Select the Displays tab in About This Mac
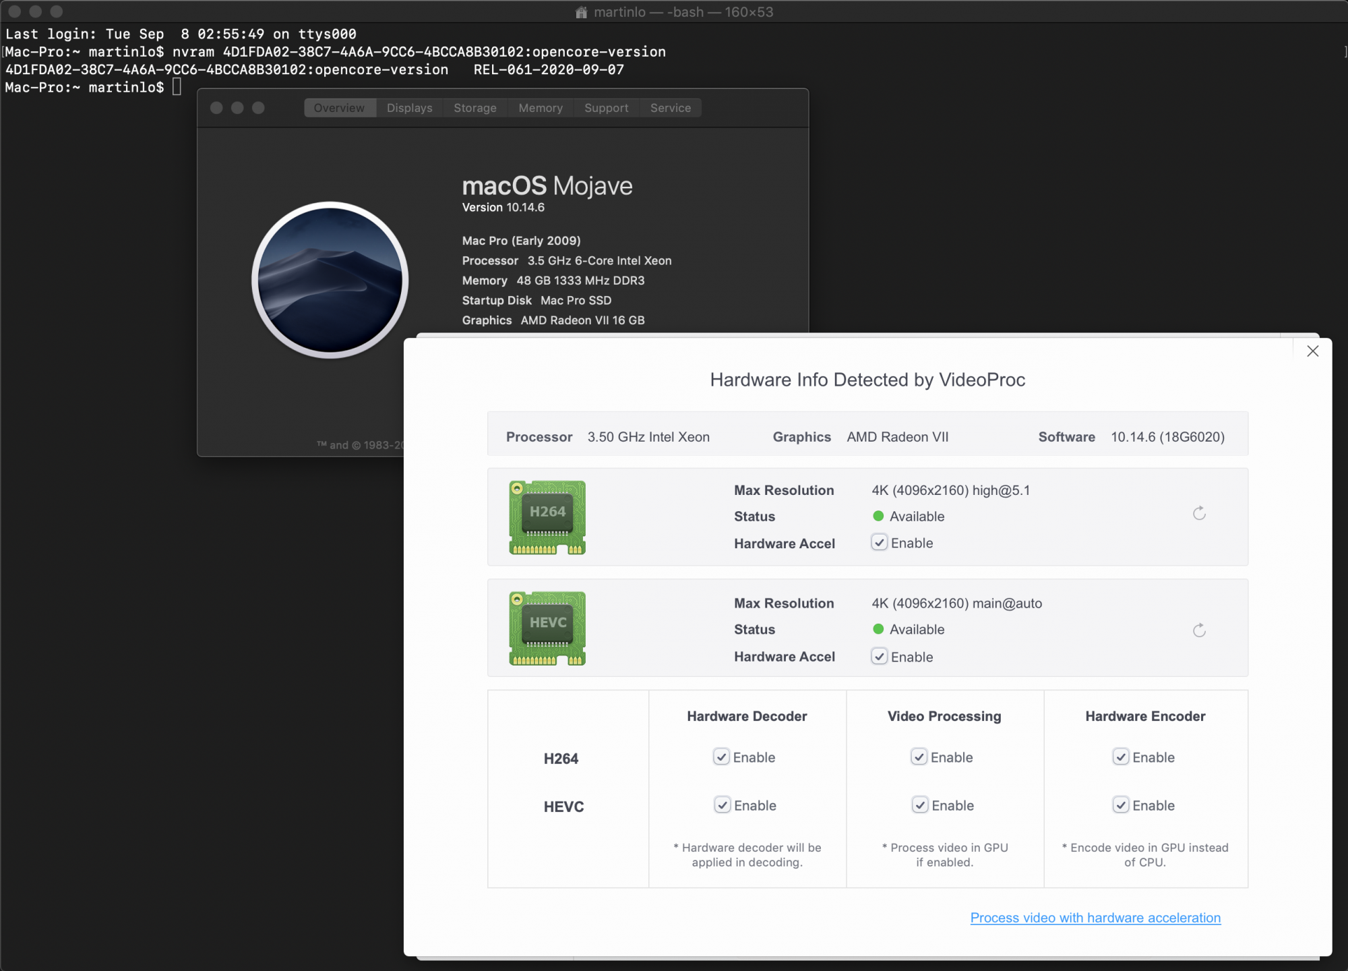The width and height of the screenshot is (1348, 971). pos(408,107)
